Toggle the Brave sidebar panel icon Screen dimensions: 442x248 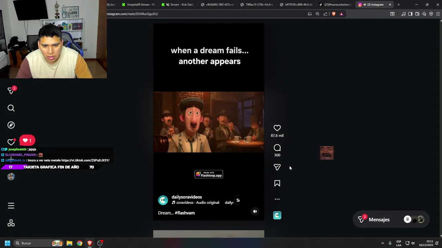click(410, 14)
